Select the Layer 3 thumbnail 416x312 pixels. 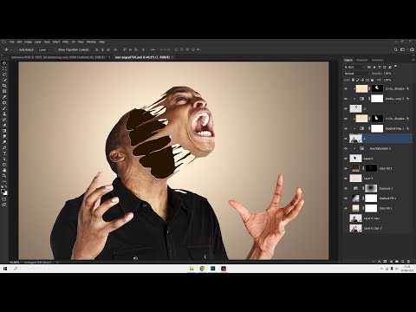pos(355,179)
